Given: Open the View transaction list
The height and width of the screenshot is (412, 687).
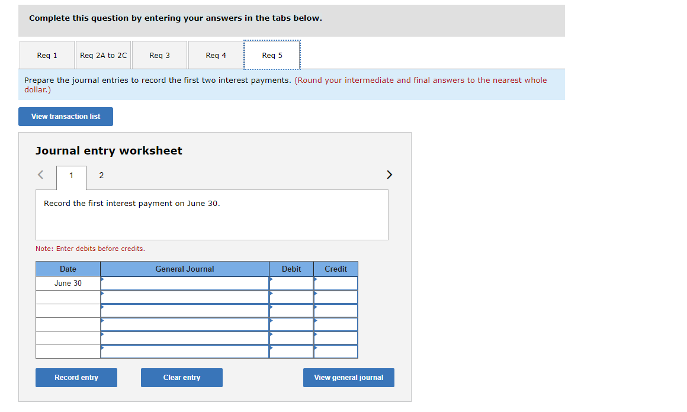Looking at the screenshot, I should [x=65, y=117].
